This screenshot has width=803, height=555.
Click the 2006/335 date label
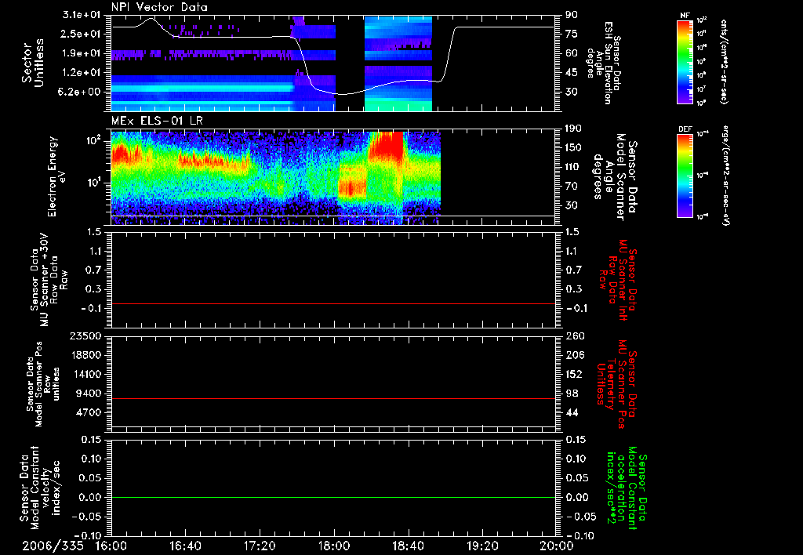[x=53, y=546]
